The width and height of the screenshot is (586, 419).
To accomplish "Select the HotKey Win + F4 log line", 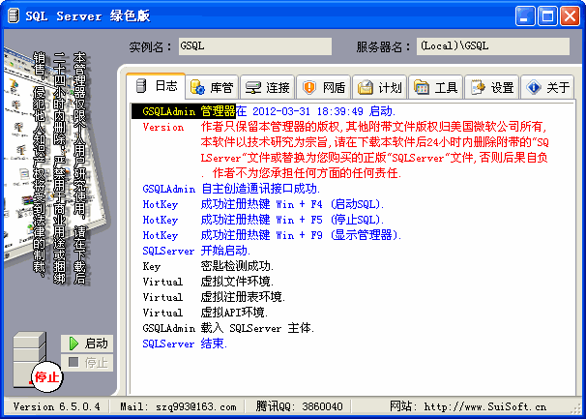I will pos(263,204).
